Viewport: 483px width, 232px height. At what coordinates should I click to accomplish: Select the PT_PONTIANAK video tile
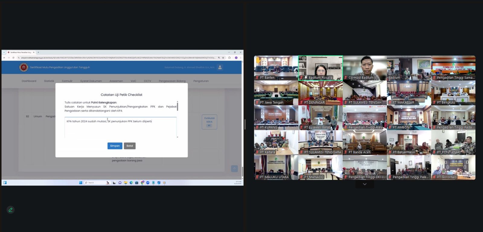coord(453,143)
